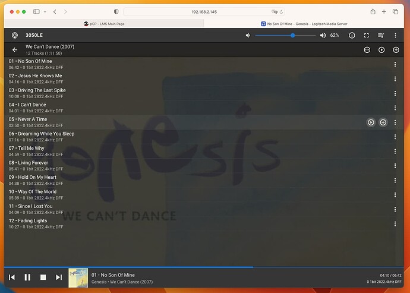Image resolution: width=410 pixels, height=293 pixels.
Task: Open options menu for Jesus He Knows Me
Action: click(395, 78)
